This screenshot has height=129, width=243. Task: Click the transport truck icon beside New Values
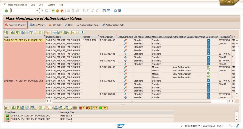coord(50,25)
